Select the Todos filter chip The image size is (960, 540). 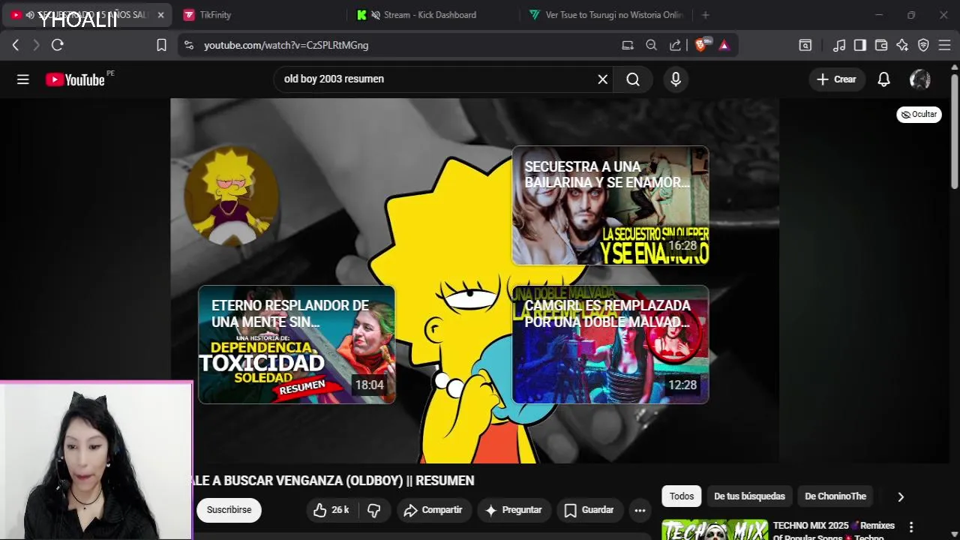682,496
